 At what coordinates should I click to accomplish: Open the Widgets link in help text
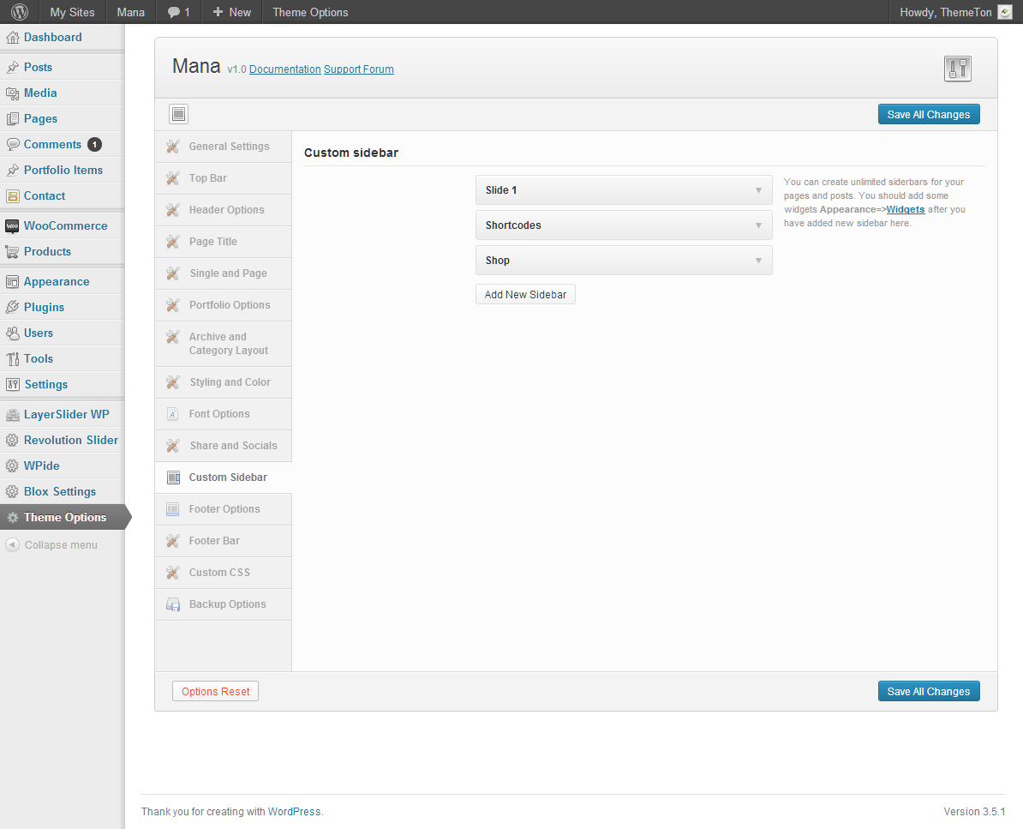point(905,209)
